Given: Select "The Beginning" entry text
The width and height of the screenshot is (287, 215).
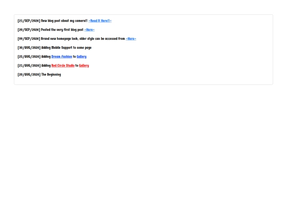Looking at the screenshot, I should click(51, 74).
